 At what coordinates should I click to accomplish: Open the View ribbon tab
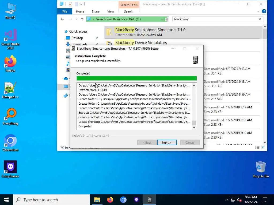(x=111, y=11)
